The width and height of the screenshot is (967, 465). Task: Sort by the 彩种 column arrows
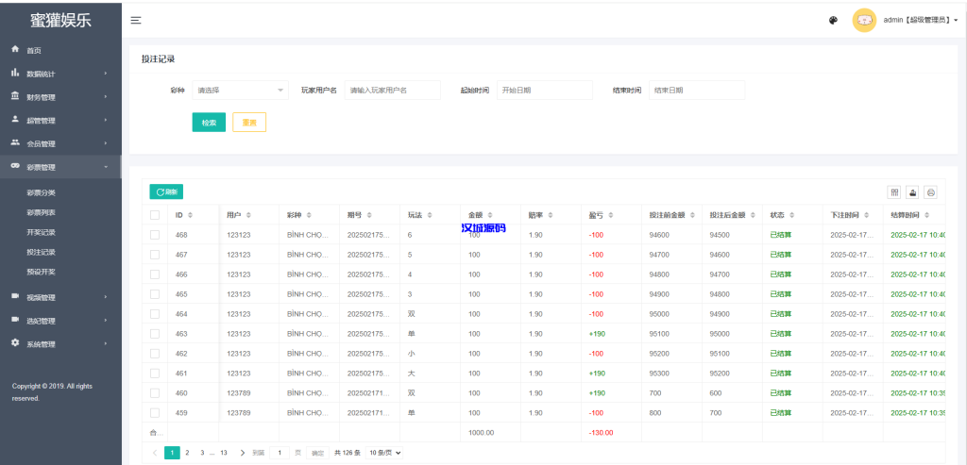coord(309,215)
